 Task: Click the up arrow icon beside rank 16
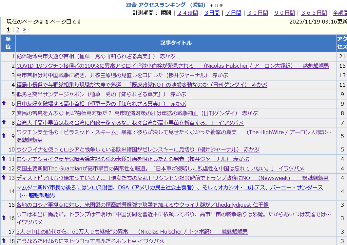4,218
